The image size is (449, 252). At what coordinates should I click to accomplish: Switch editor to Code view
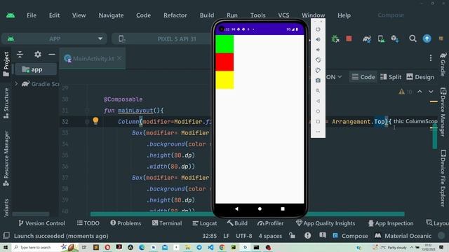(x=363, y=77)
